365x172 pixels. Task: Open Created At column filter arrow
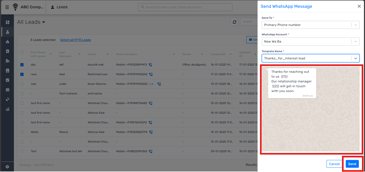(230, 54)
